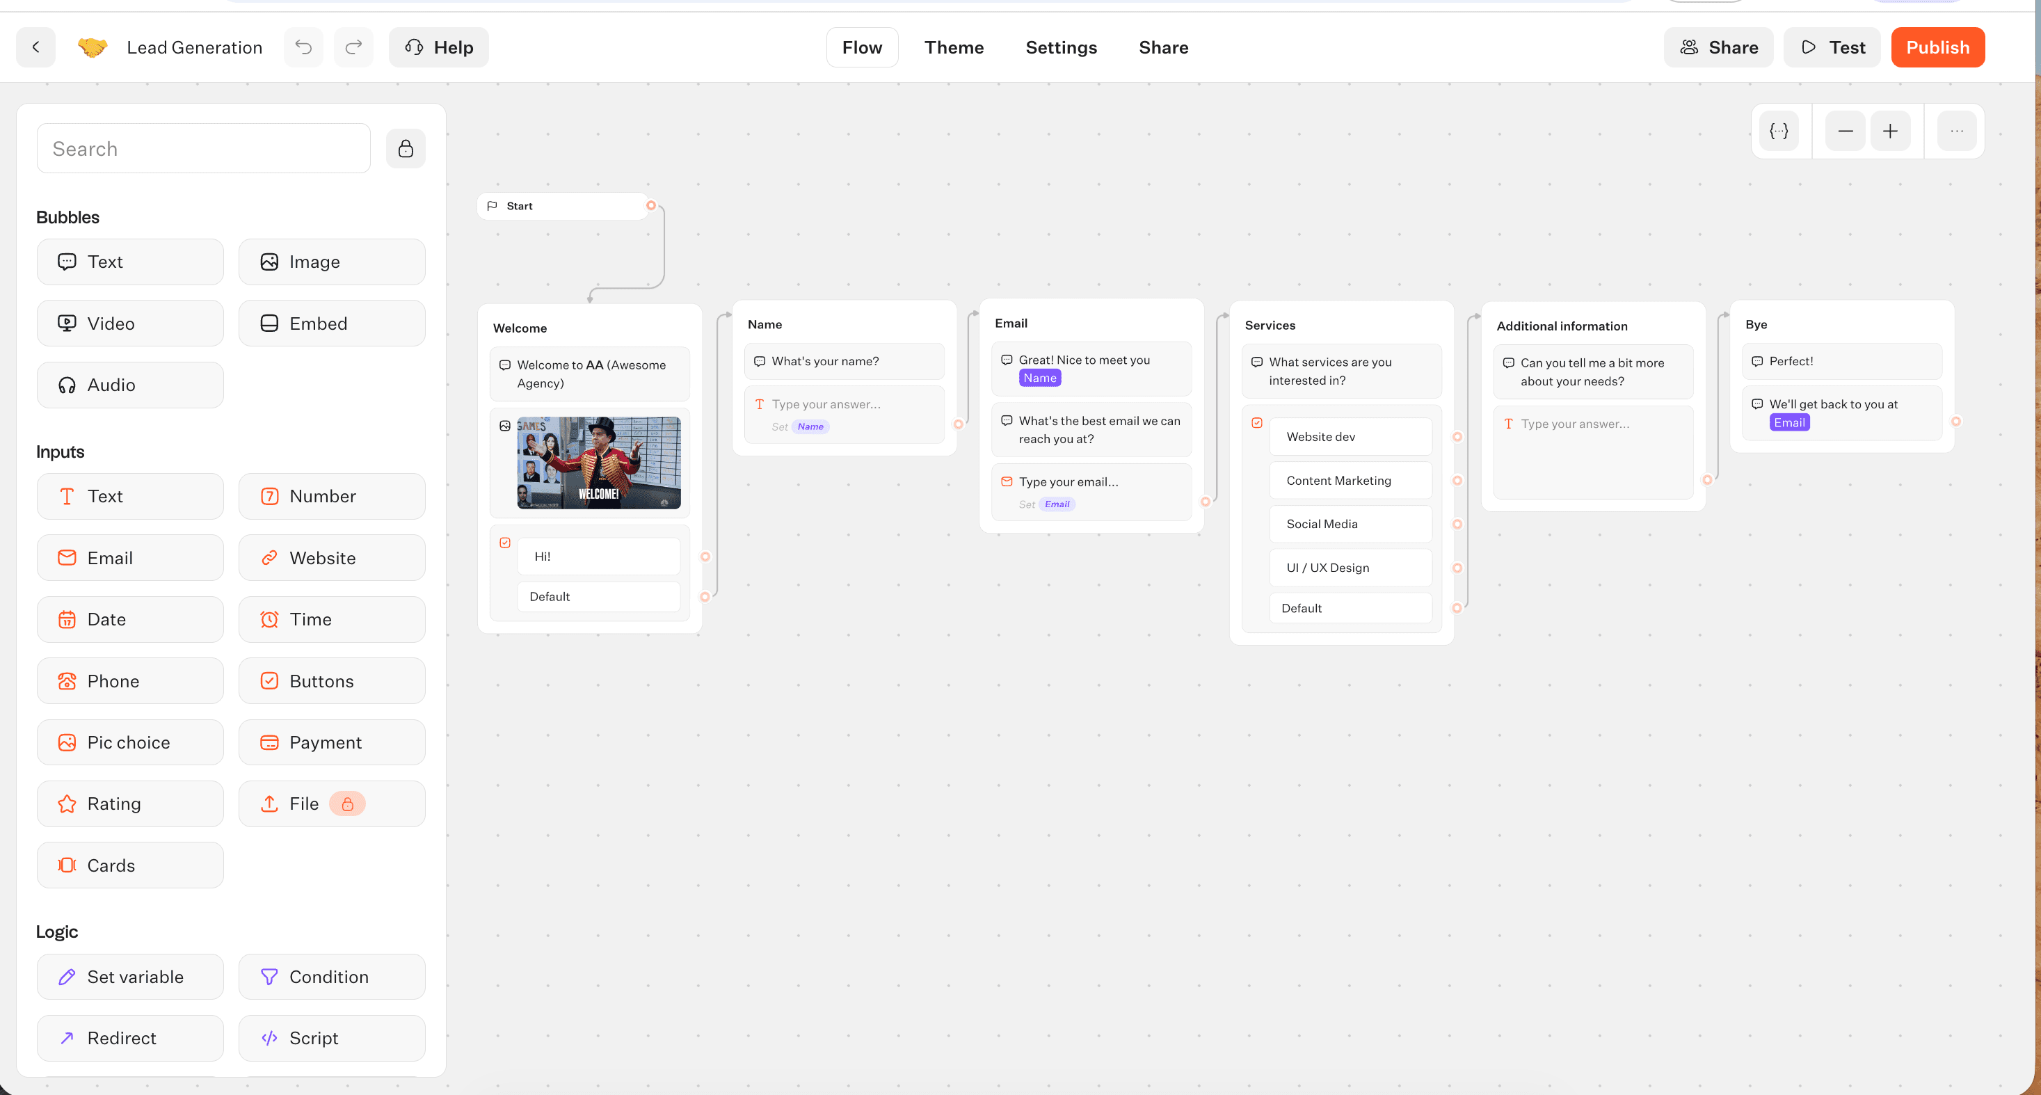Click the Welcome group title
The width and height of the screenshot is (2041, 1095).
(x=520, y=328)
